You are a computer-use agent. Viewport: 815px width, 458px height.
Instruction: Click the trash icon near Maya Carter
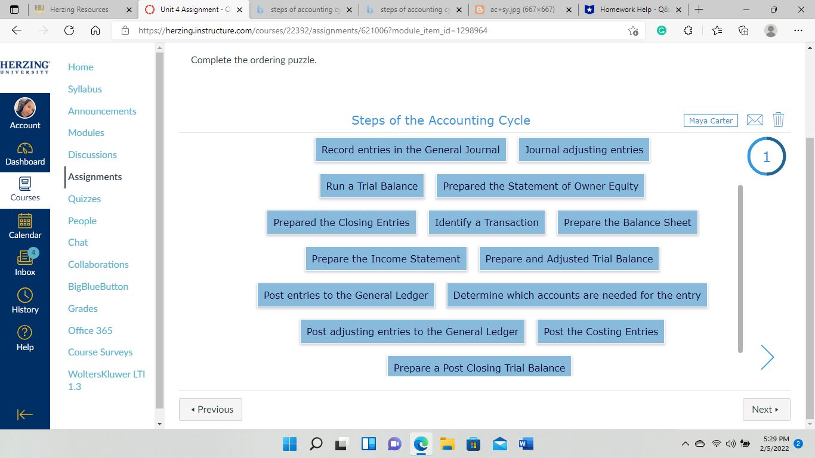778,119
